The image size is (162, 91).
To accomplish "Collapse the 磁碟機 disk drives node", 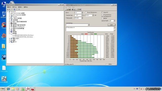I will [x=10, y=34].
